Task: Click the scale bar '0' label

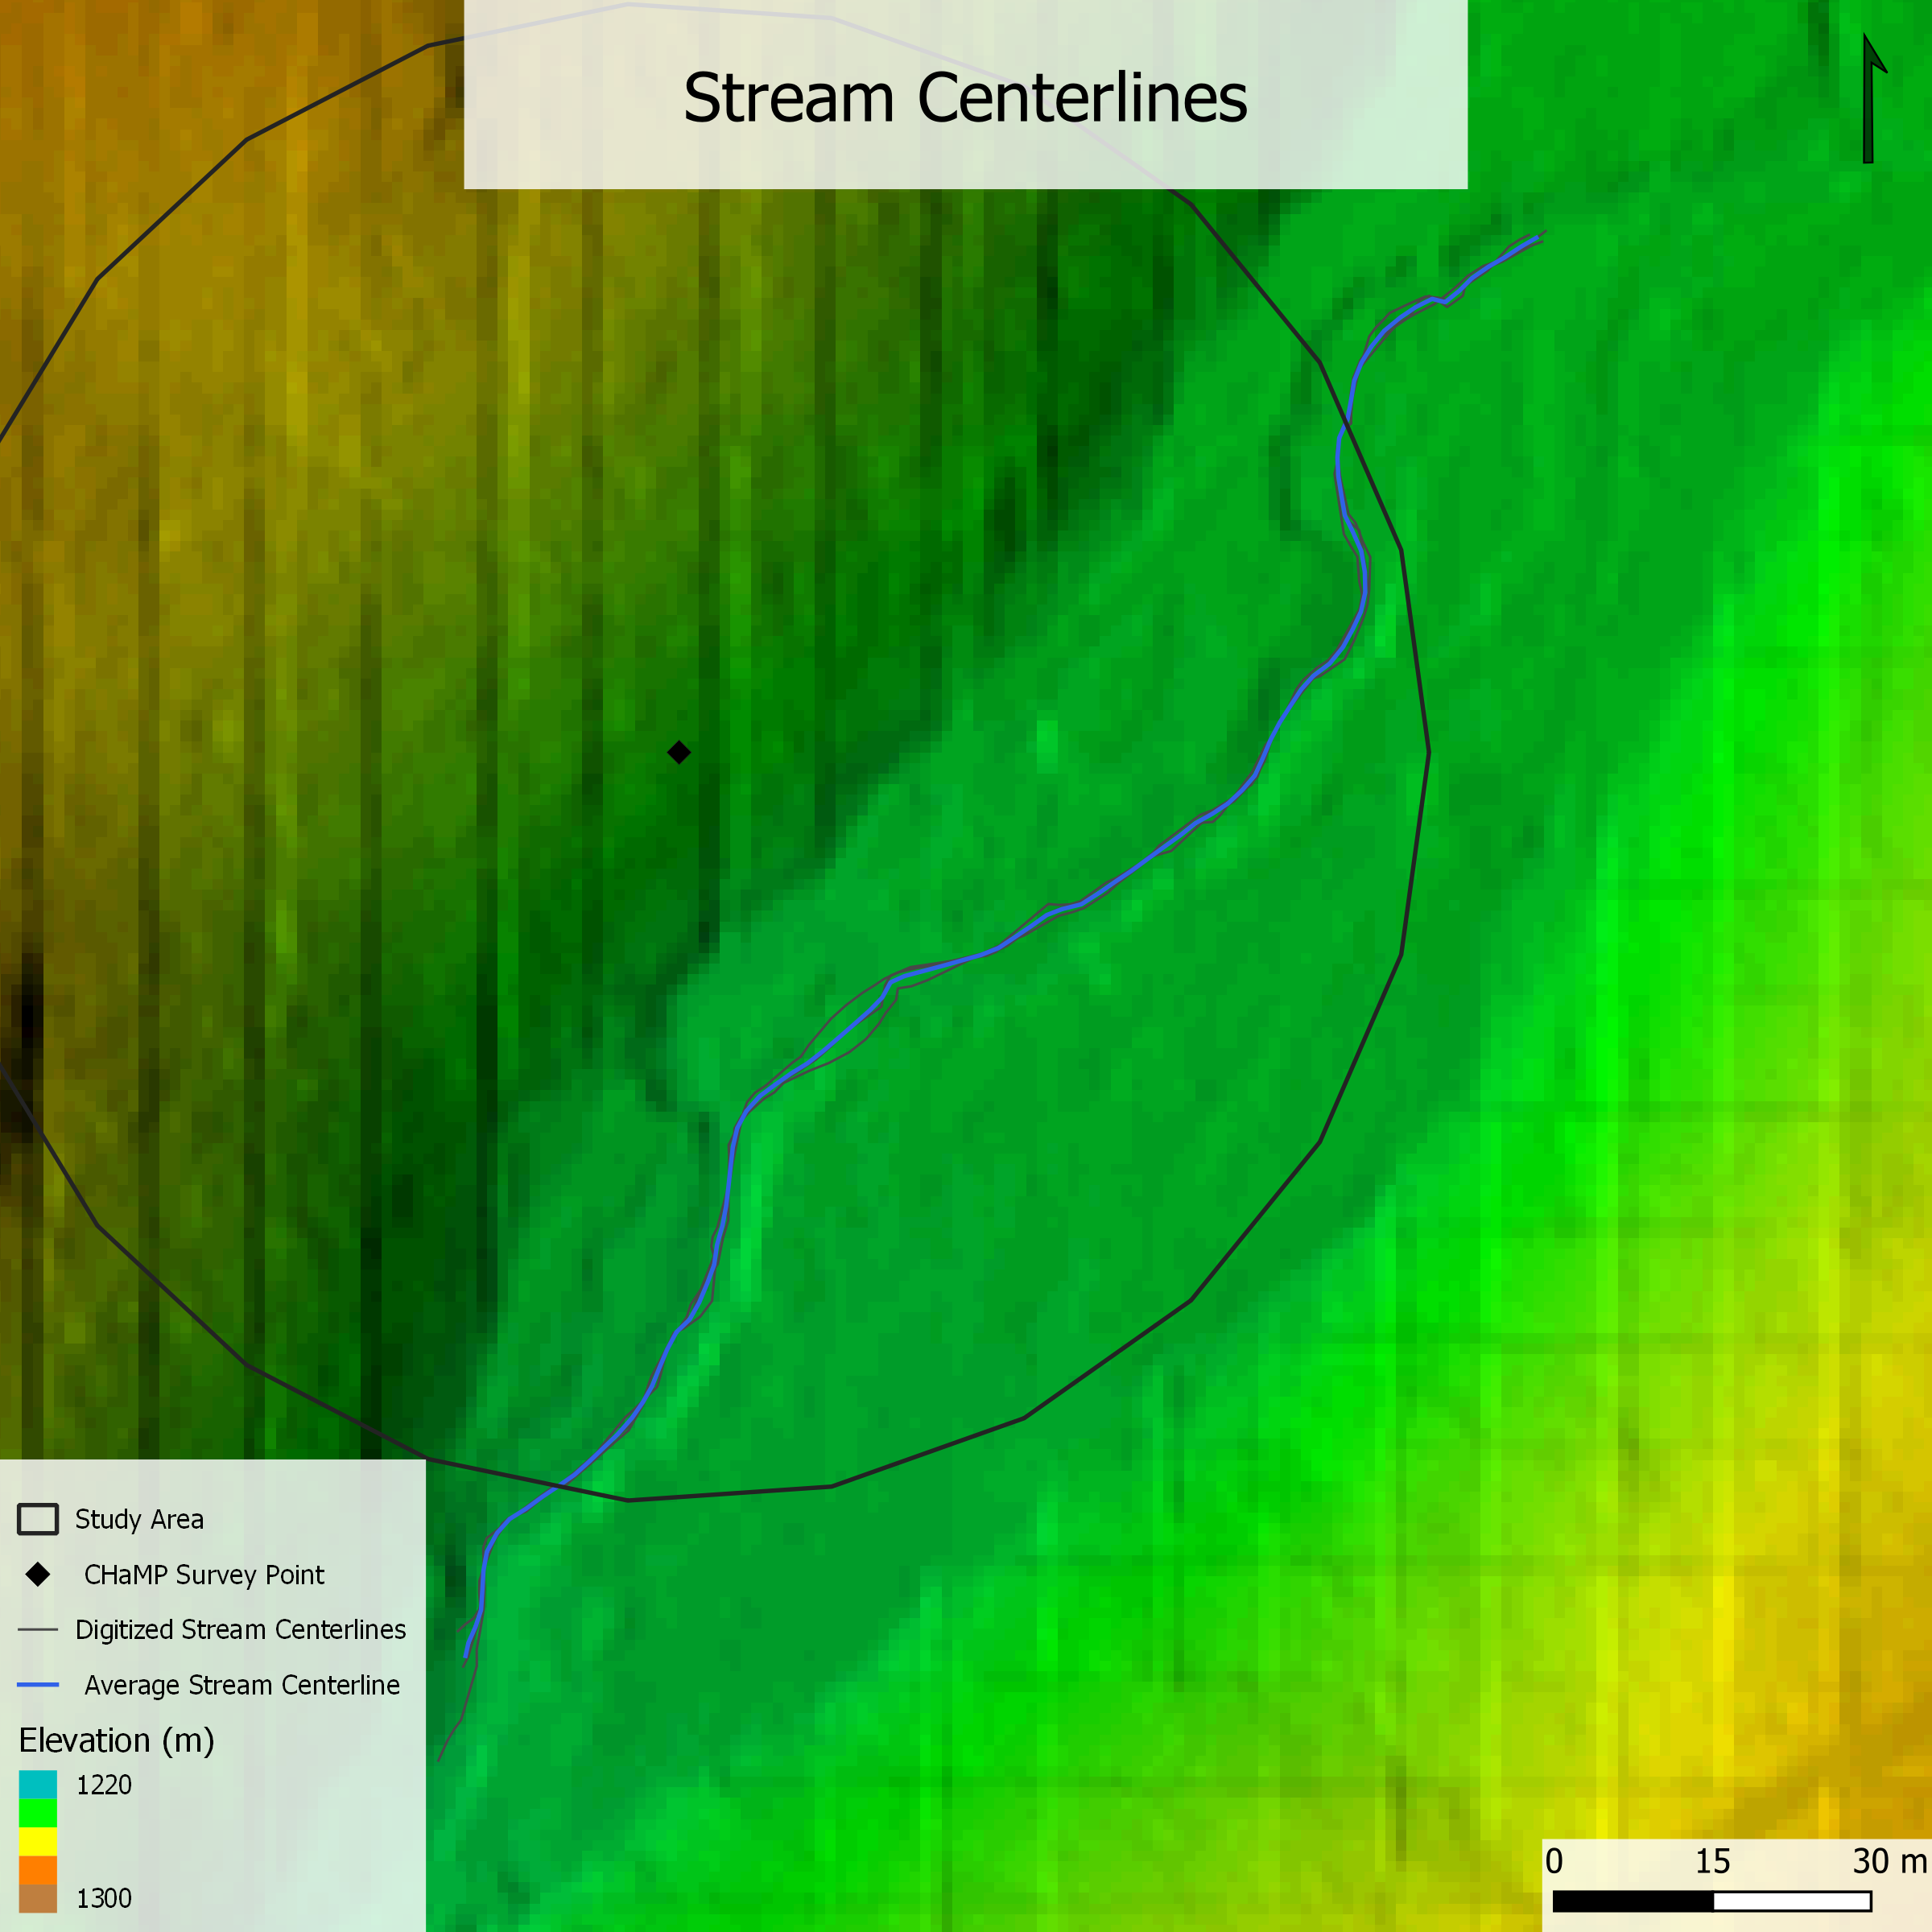Action: pos(1554,1862)
